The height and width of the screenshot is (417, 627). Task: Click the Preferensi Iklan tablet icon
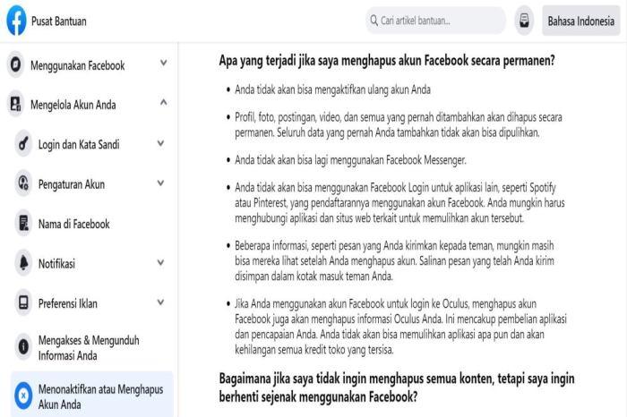(x=23, y=302)
